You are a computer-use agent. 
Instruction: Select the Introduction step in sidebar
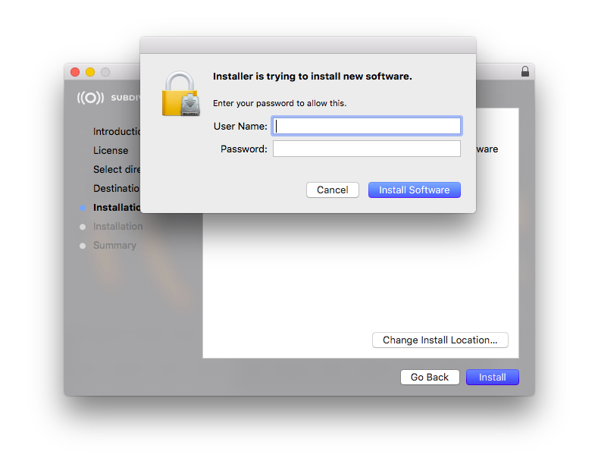(117, 132)
